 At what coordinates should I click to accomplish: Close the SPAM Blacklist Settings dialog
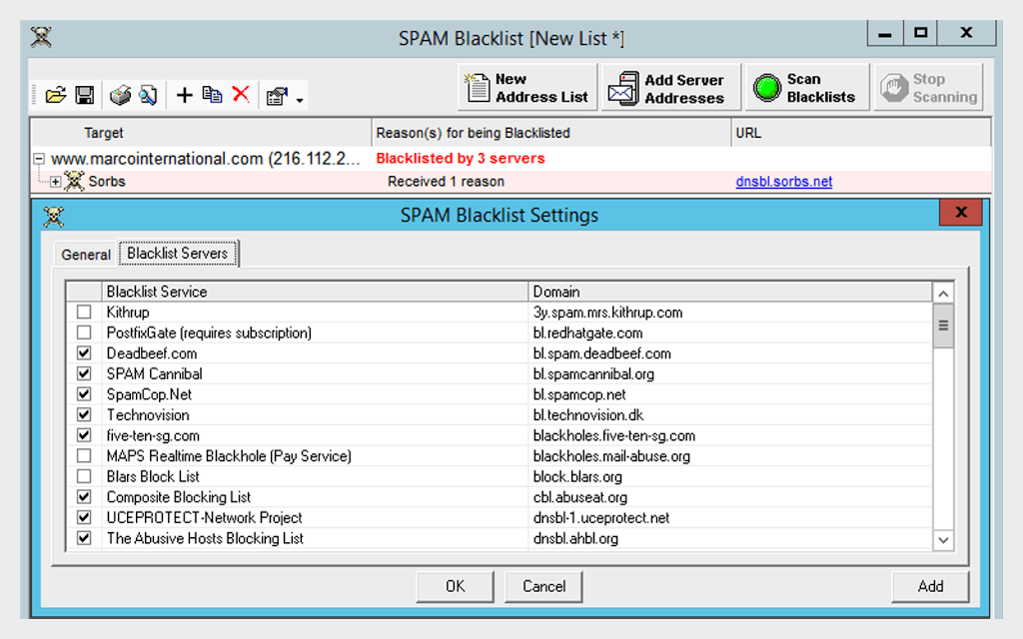click(x=960, y=213)
